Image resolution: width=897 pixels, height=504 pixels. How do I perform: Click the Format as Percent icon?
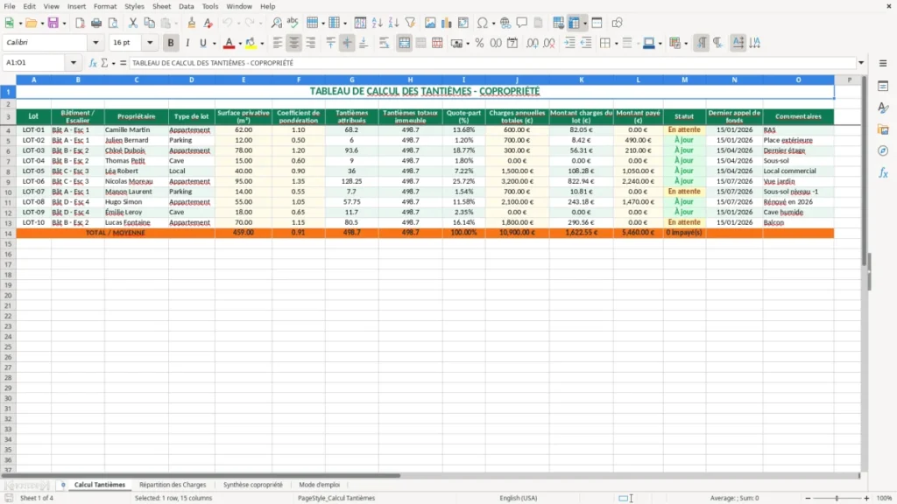coord(479,43)
